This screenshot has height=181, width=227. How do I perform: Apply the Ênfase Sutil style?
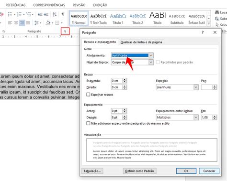coord(197,19)
